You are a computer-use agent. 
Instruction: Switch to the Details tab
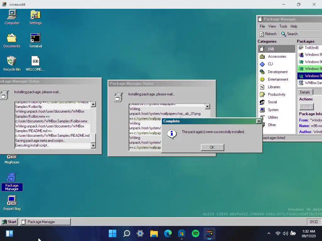click(305, 92)
